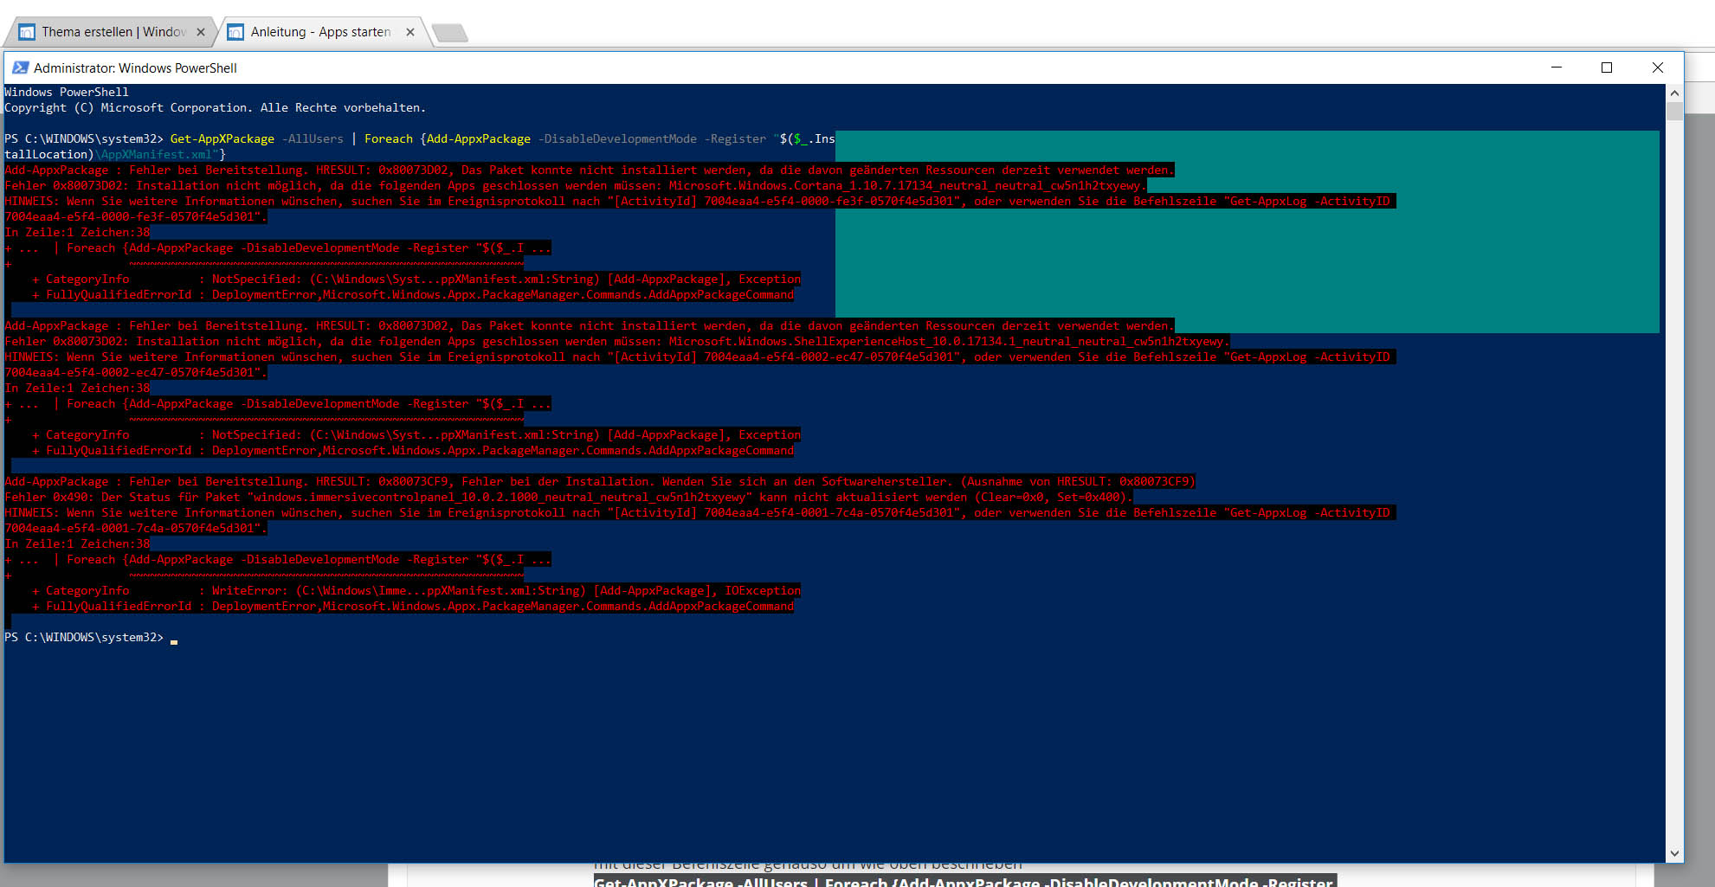Switch to 'Anleitung - Apps starten' browser tab
Image resolution: width=1715 pixels, height=887 pixels.
(x=319, y=32)
